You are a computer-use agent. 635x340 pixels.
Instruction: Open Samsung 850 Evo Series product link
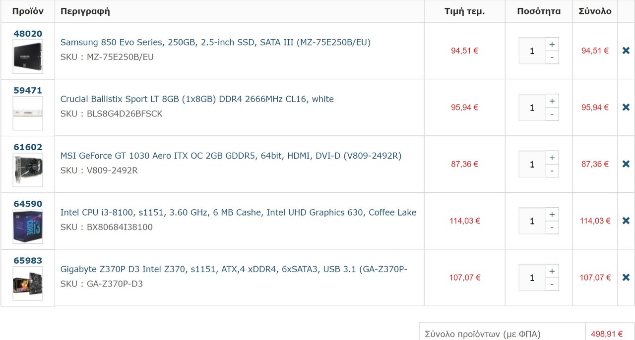point(215,42)
